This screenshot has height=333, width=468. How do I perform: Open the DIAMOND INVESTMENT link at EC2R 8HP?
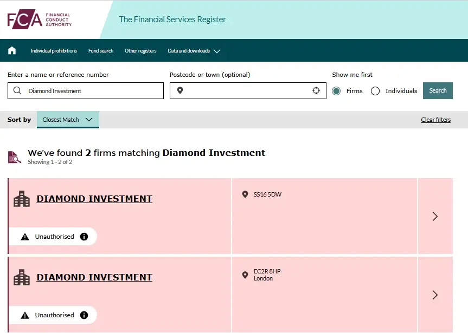[94, 277]
